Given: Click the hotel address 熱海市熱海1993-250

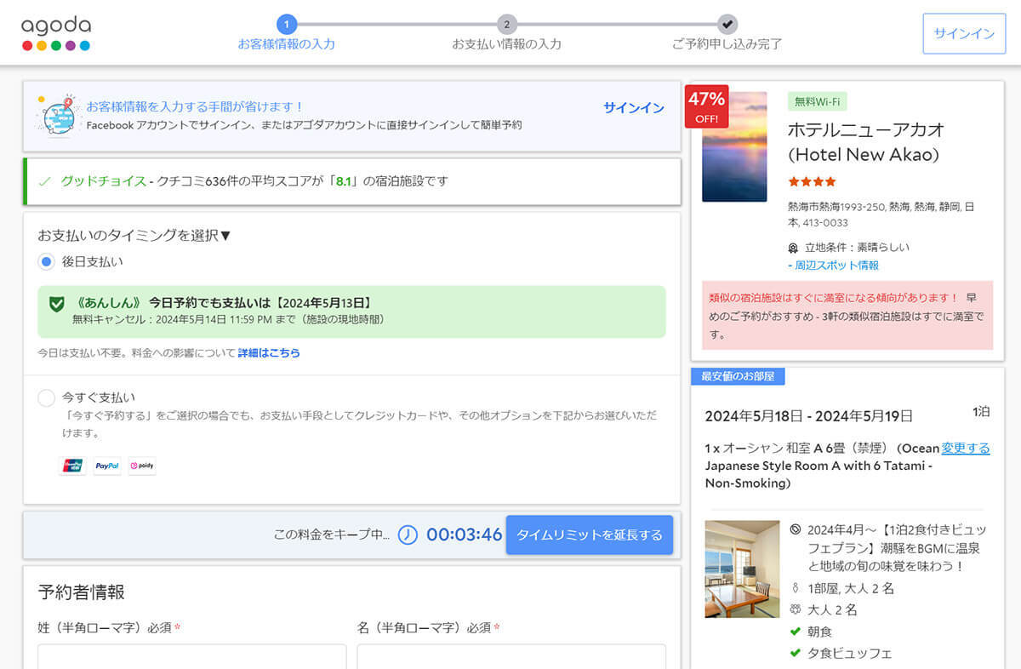Looking at the screenshot, I should pos(881,214).
